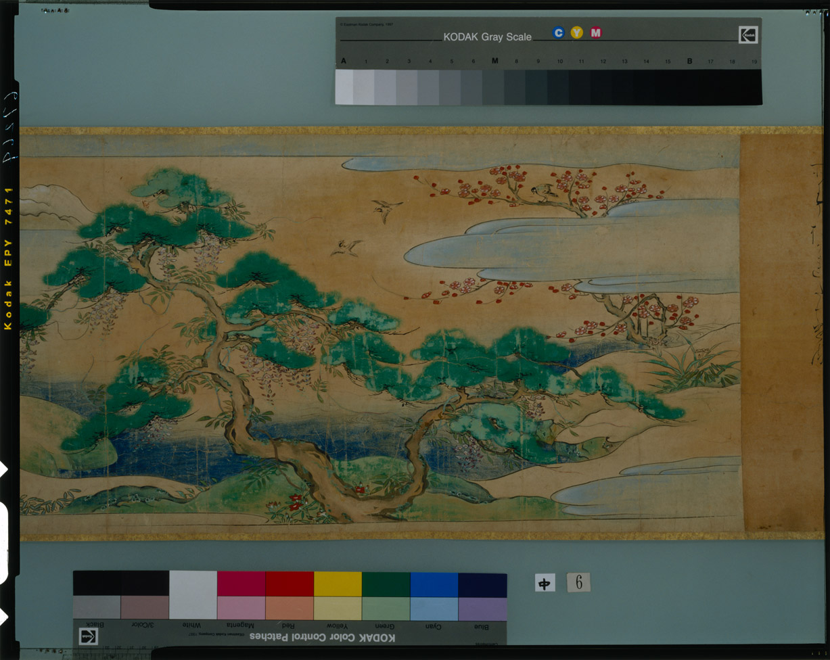Image resolution: width=830 pixels, height=660 pixels.
Task: Click the letter A on the gray scale
Action: 344,61
